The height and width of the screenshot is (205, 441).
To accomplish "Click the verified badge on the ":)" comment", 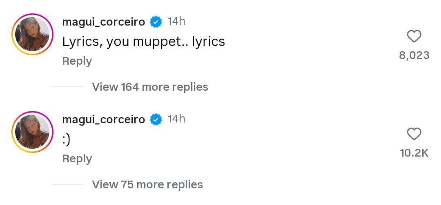I will (x=156, y=120).
